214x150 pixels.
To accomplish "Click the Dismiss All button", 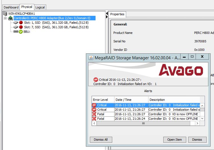I will pos(101,140).
